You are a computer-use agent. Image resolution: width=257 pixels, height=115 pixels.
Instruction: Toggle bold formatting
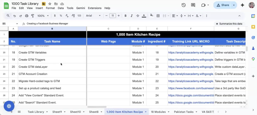[125, 16]
